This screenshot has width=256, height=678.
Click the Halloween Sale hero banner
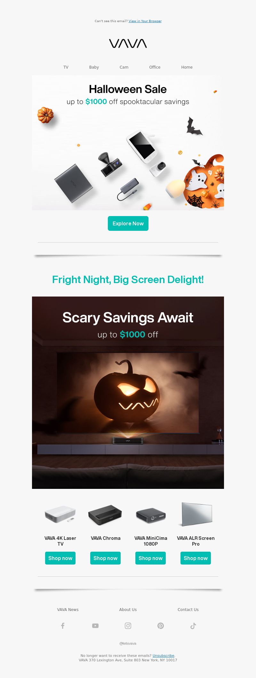pyautogui.click(x=128, y=143)
